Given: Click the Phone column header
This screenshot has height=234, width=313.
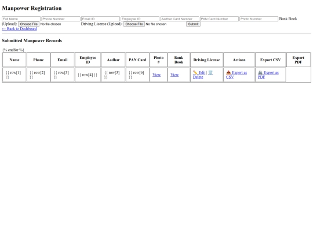Looking at the screenshot, I should pos(38,60).
